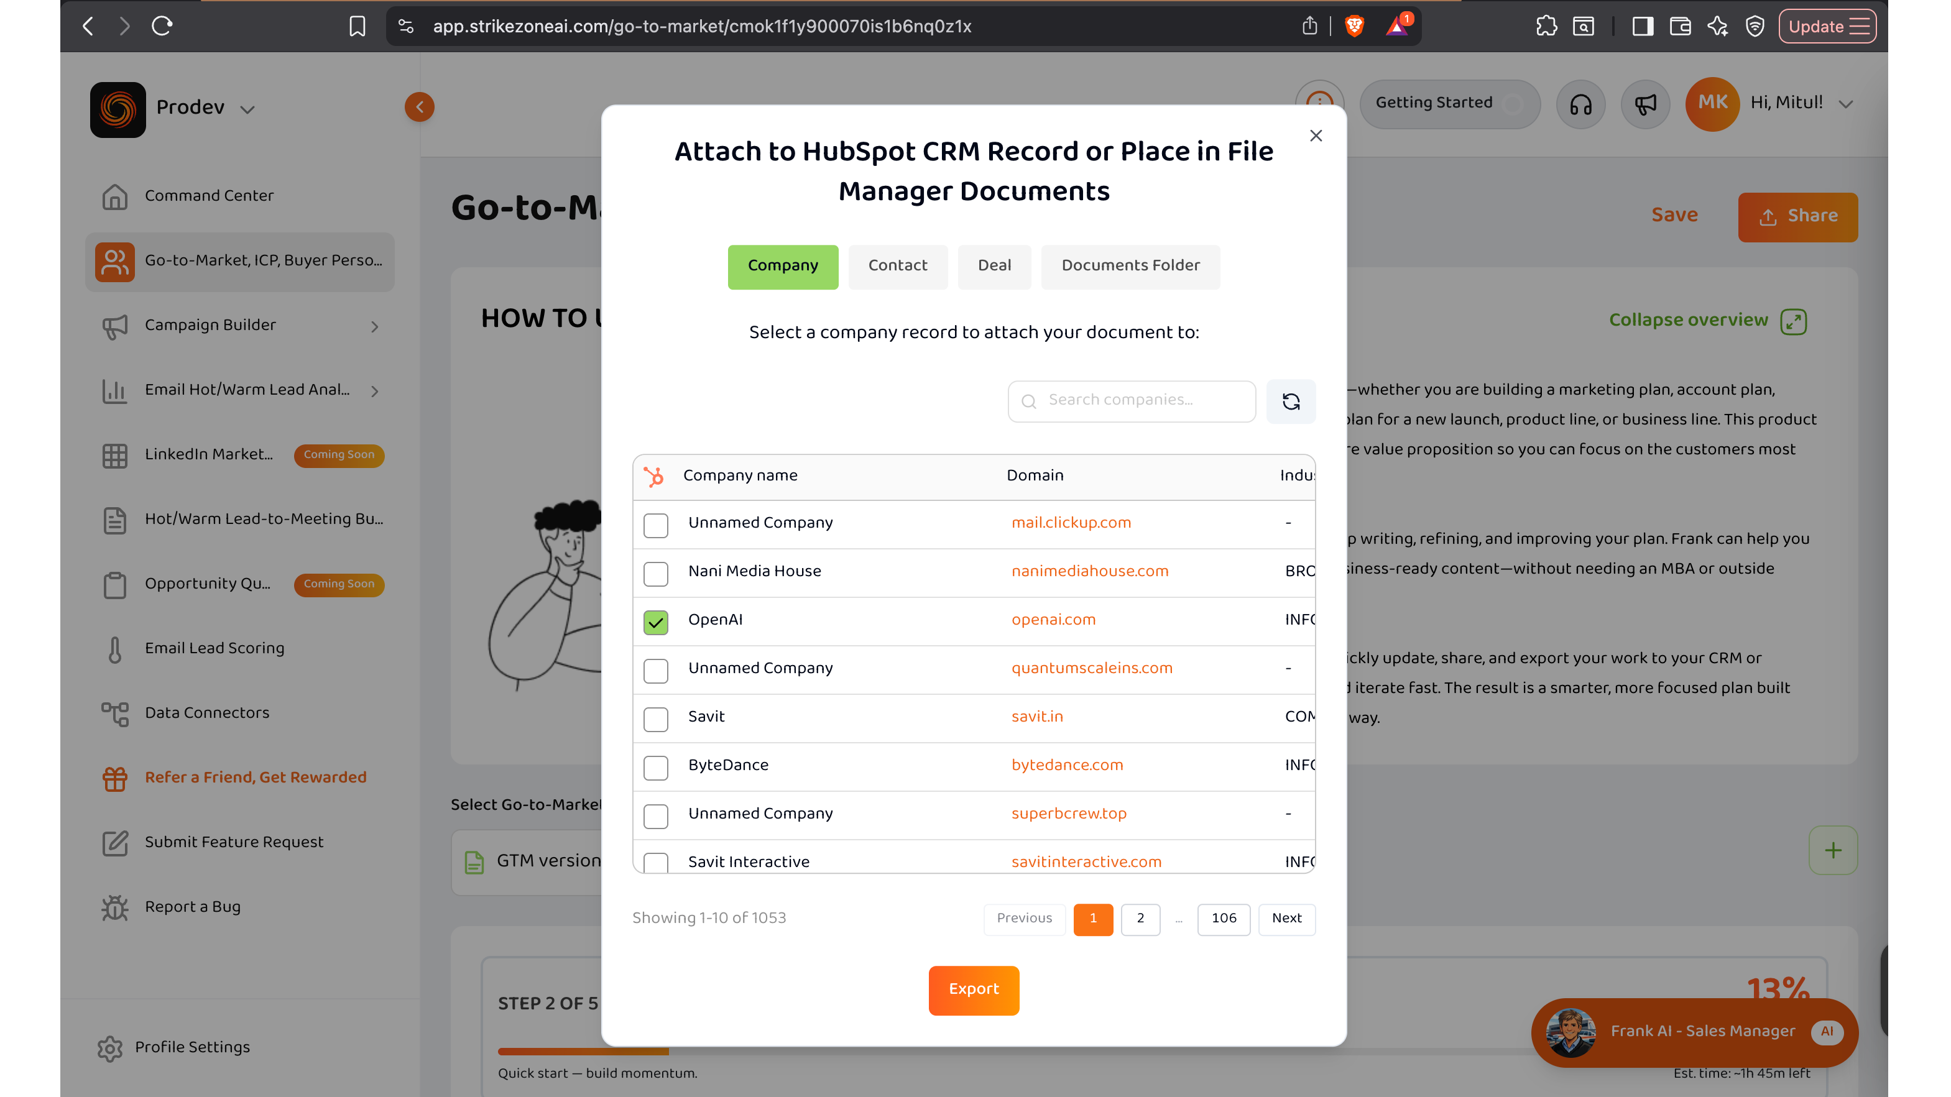Reload the page with the refresh icon
The height and width of the screenshot is (1097, 1951).
[x=162, y=27]
